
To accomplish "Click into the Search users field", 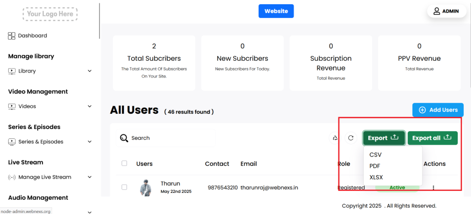I will pyautogui.click(x=169, y=138).
